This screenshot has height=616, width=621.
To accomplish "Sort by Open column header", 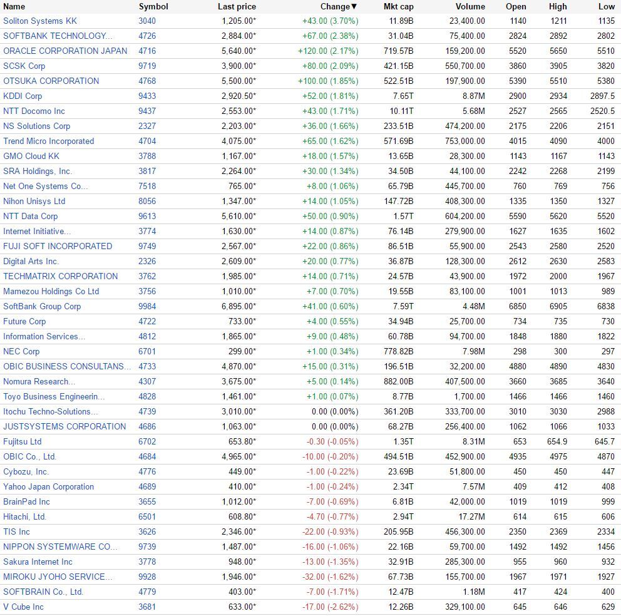I will pyautogui.click(x=516, y=6).
